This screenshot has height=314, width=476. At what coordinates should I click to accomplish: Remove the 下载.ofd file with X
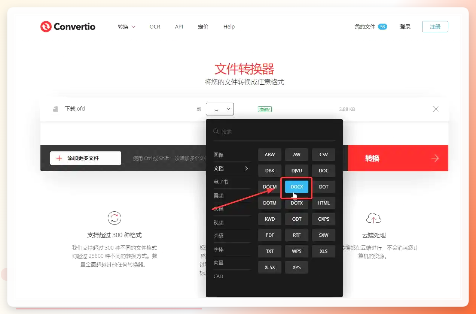coord(436,109)
